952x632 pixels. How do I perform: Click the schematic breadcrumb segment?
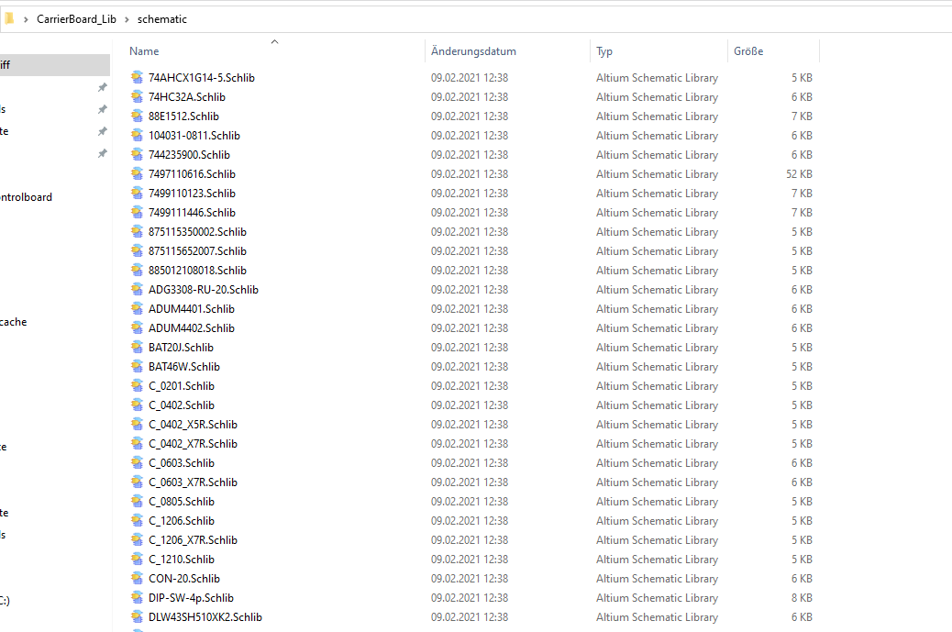click(162, 19)
